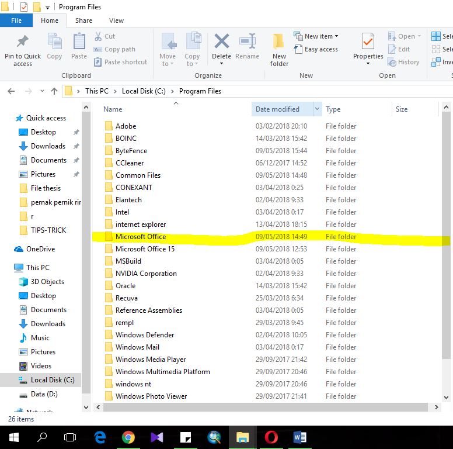Screen dimensions: 453x449
Task: Select the Windows Defender folder
Action: tap(145, 335)
